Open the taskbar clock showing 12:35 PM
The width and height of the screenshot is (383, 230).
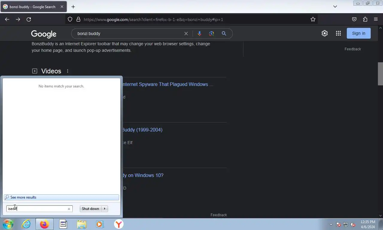pyautogui.click(x=368, y=224)
